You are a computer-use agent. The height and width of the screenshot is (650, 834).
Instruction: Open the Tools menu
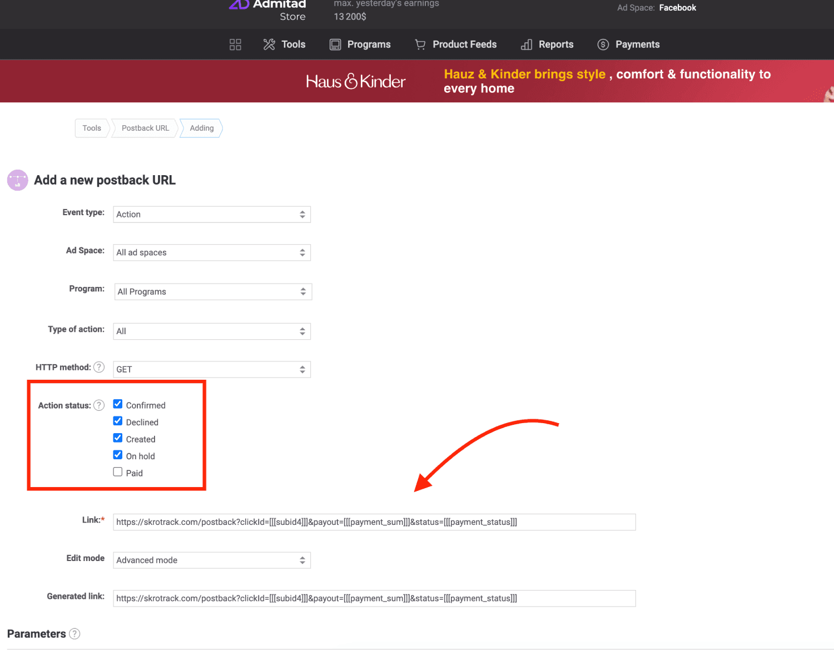click(x=294, y=44)
